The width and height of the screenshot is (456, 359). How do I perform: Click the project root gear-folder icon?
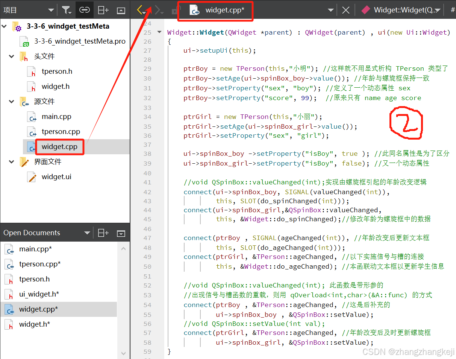click(x=17, y=27)
